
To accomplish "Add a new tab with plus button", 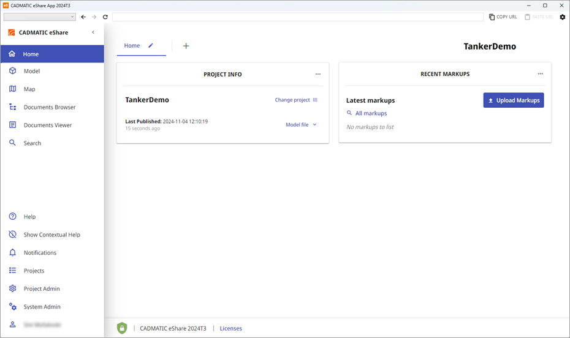I will [186, 46].
